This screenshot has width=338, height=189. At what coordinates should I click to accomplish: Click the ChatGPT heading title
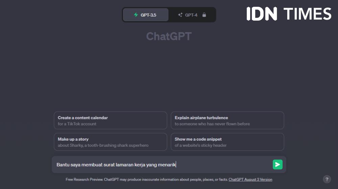pyautogui.click(x=169, y=36)
